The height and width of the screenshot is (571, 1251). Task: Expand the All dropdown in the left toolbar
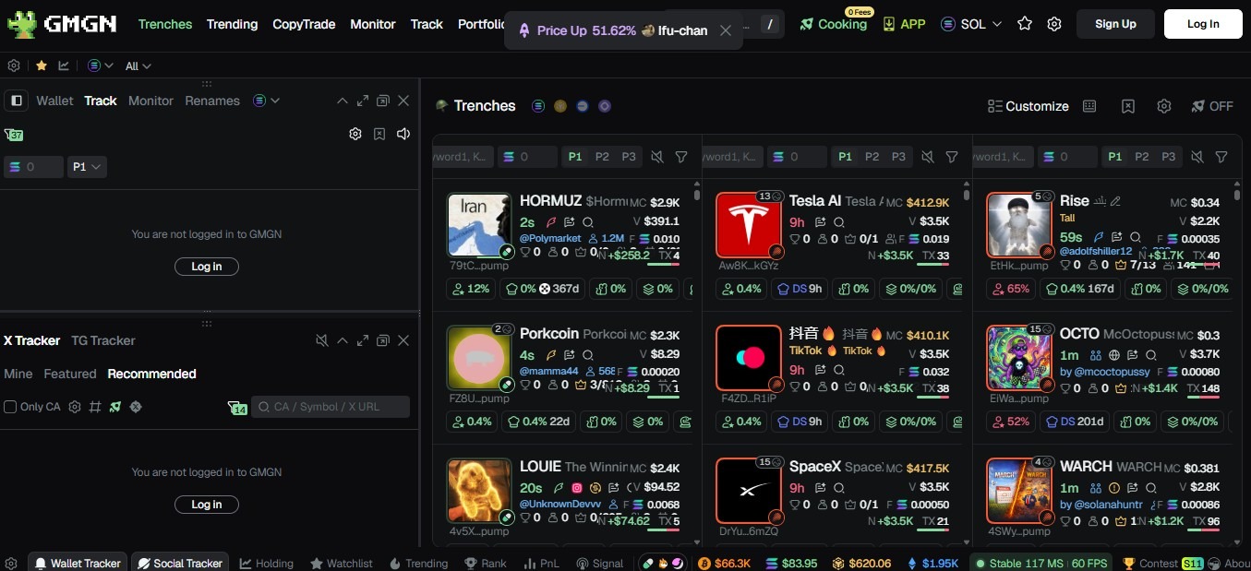137,65
